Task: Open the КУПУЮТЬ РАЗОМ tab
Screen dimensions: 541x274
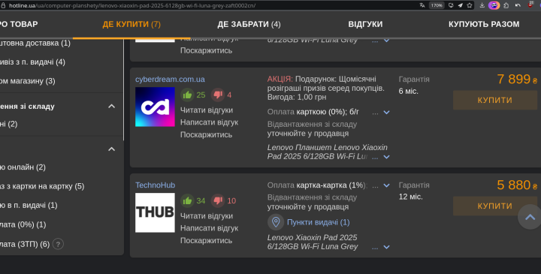Action: [x=484, y=24]
